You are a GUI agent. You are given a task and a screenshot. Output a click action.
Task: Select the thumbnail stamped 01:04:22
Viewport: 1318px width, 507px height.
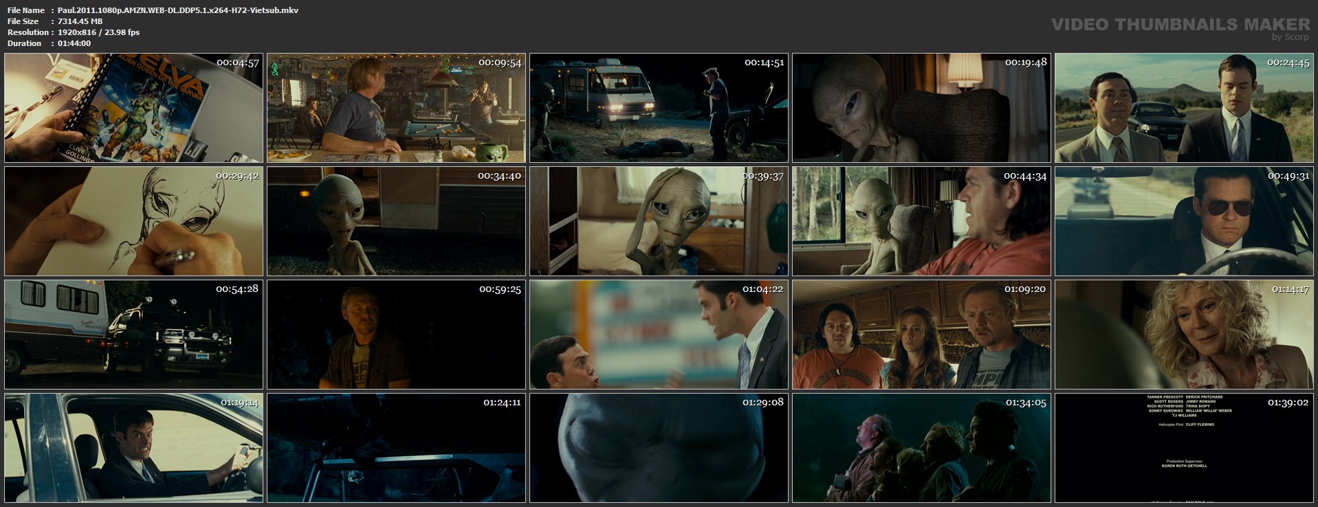tap(659, 335)
